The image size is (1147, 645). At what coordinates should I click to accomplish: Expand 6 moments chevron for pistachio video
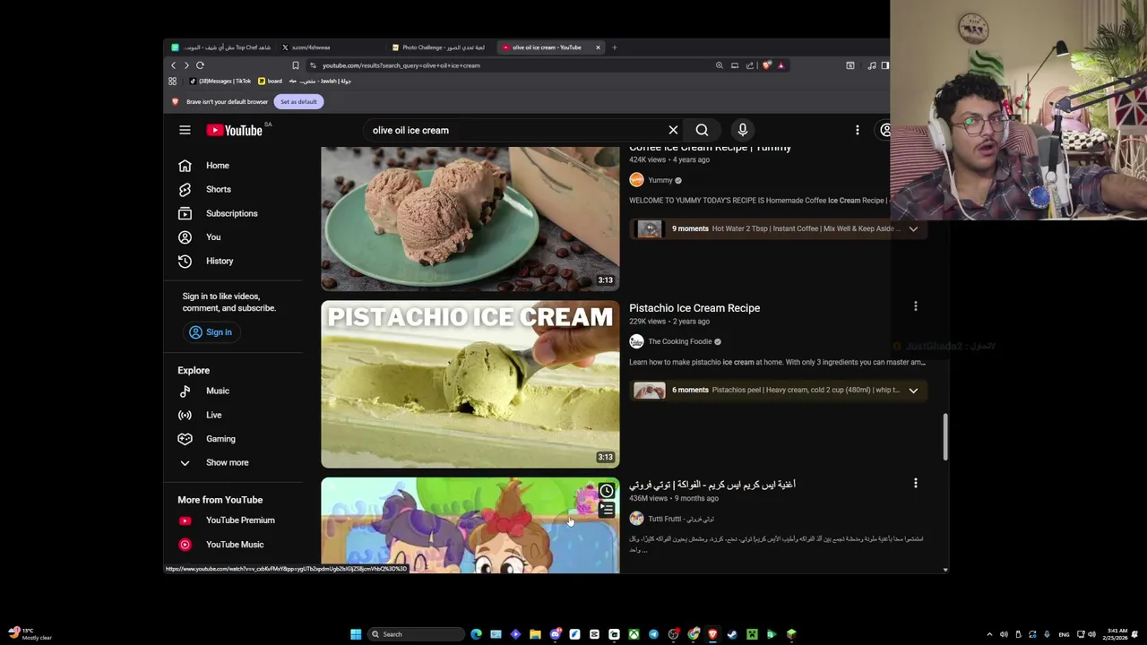tap(913, 390)
